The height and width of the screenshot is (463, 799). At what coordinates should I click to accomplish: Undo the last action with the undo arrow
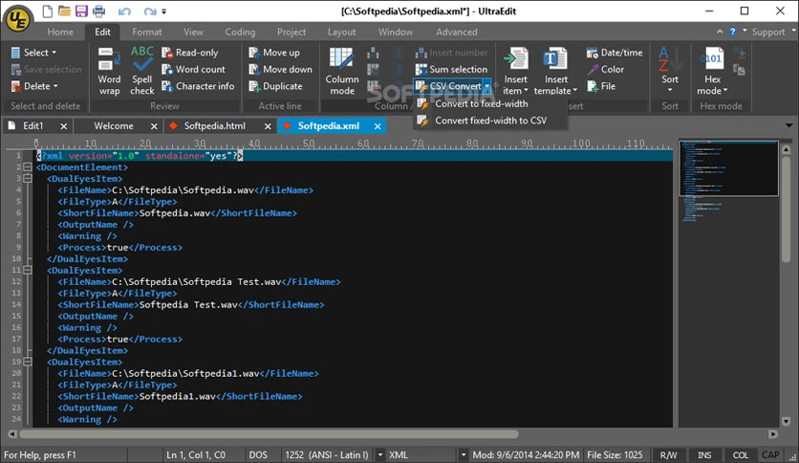tap(124, 11)
